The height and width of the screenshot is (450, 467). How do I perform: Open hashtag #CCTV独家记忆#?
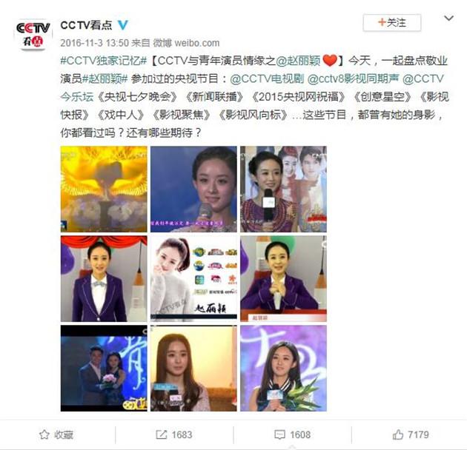103,61
